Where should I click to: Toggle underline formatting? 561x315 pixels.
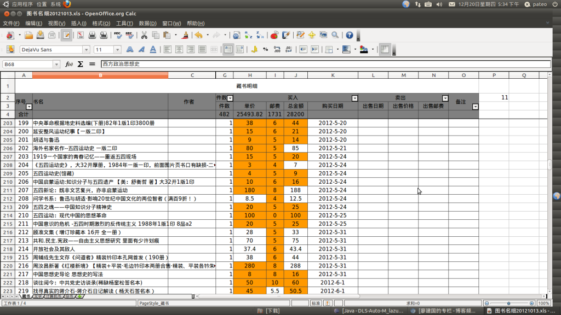coord(153,49)
